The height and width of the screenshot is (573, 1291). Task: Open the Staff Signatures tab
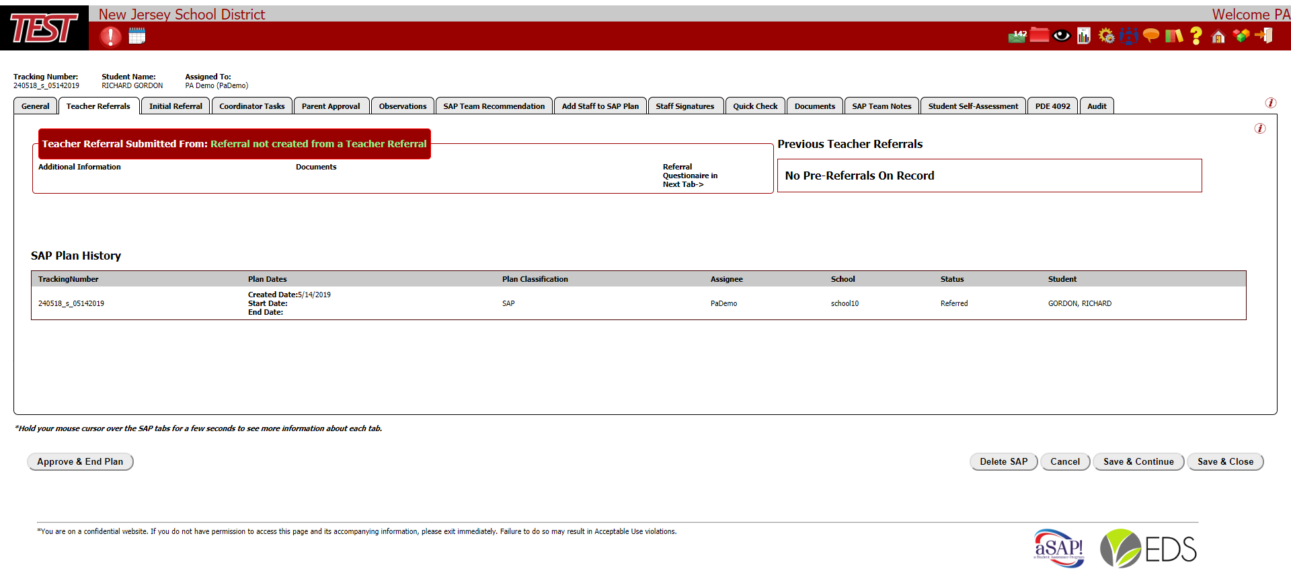685,106
